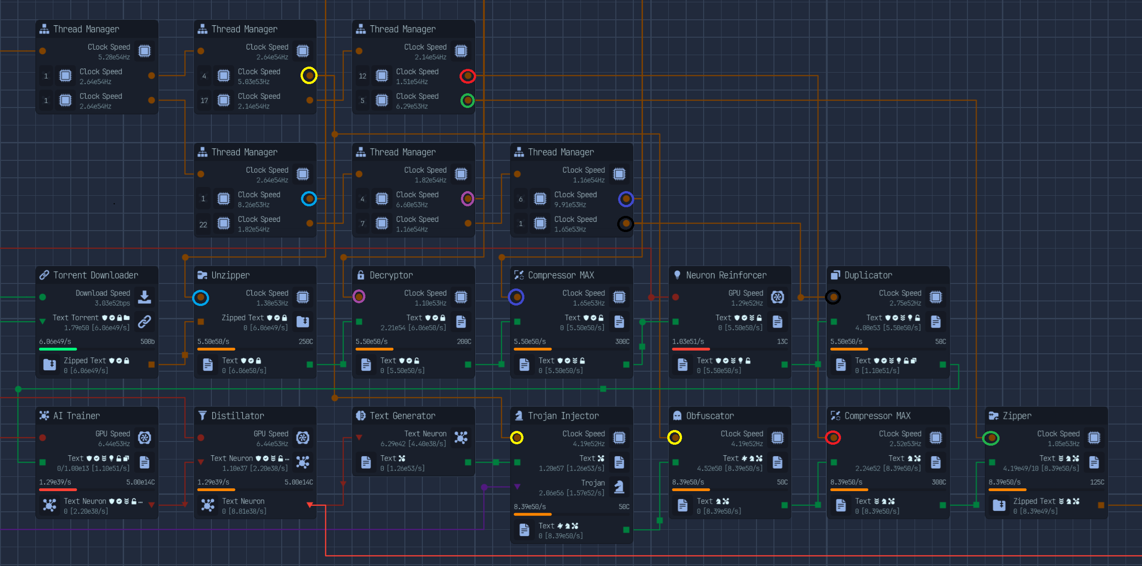
Task: Click the Text Generator node title
Action: pyautogui.click(x=403, y=416)
